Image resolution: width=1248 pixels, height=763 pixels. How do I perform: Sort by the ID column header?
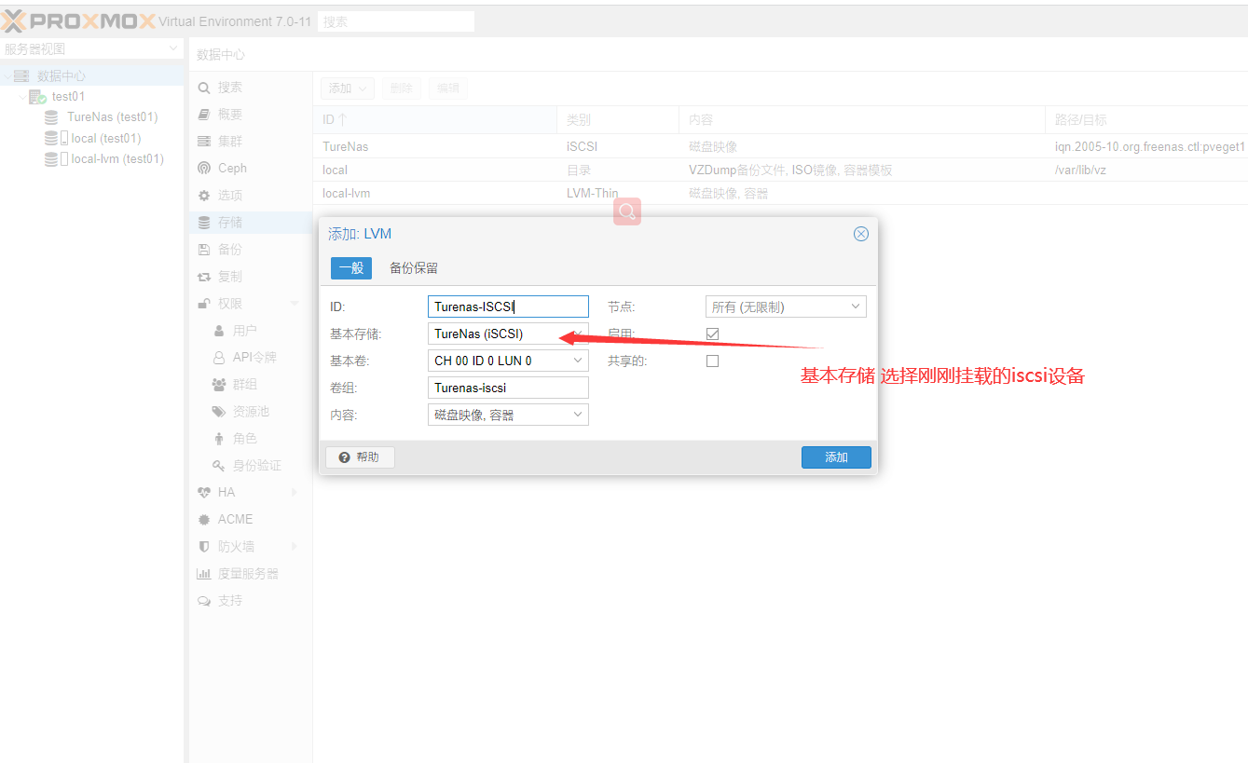tap(435, 120)
